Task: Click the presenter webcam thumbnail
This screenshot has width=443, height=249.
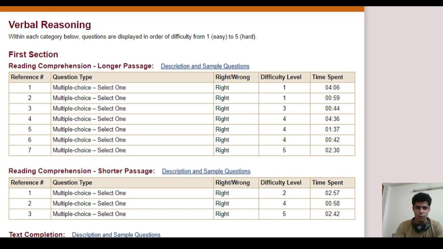Action: [x=412, y=210]
